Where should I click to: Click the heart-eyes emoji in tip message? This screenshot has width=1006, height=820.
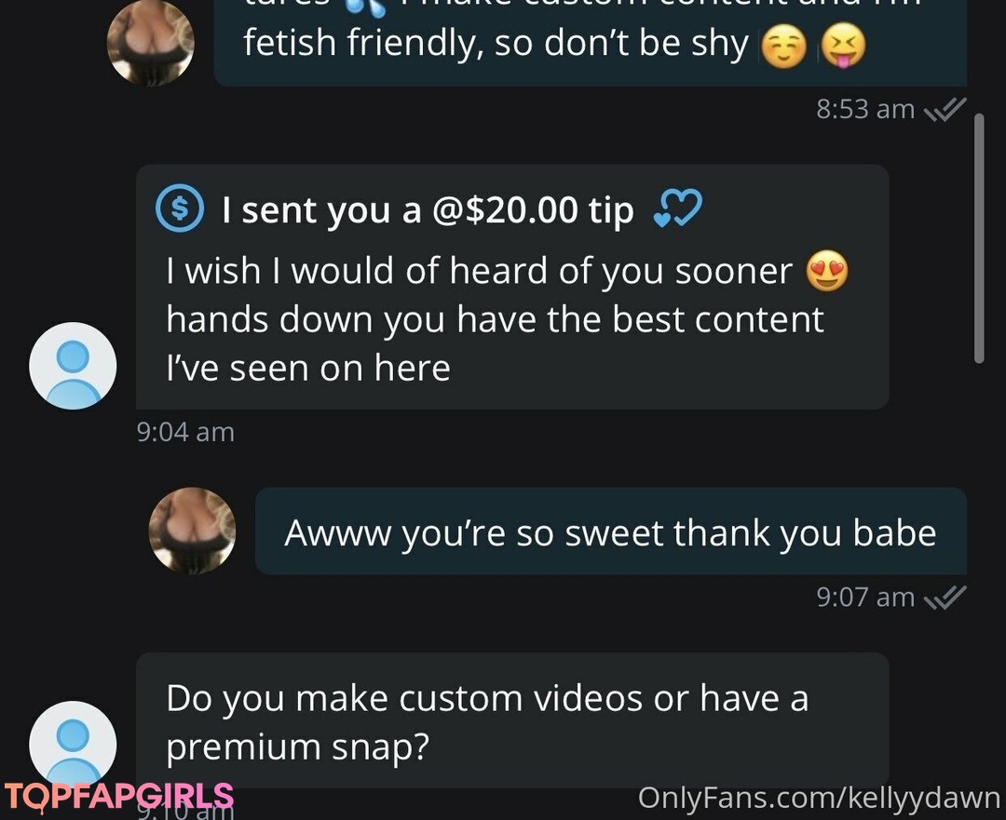pyautogui.click(x=827, y=271)
